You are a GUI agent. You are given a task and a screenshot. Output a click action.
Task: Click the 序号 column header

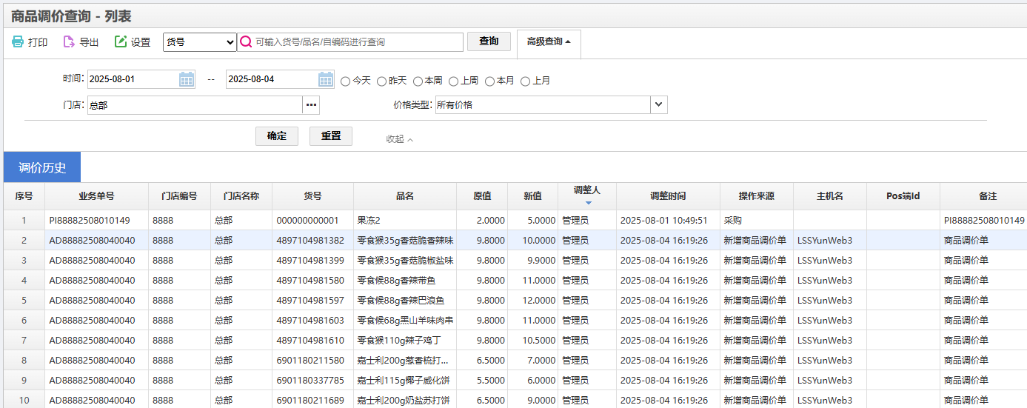tap(24, 196)
